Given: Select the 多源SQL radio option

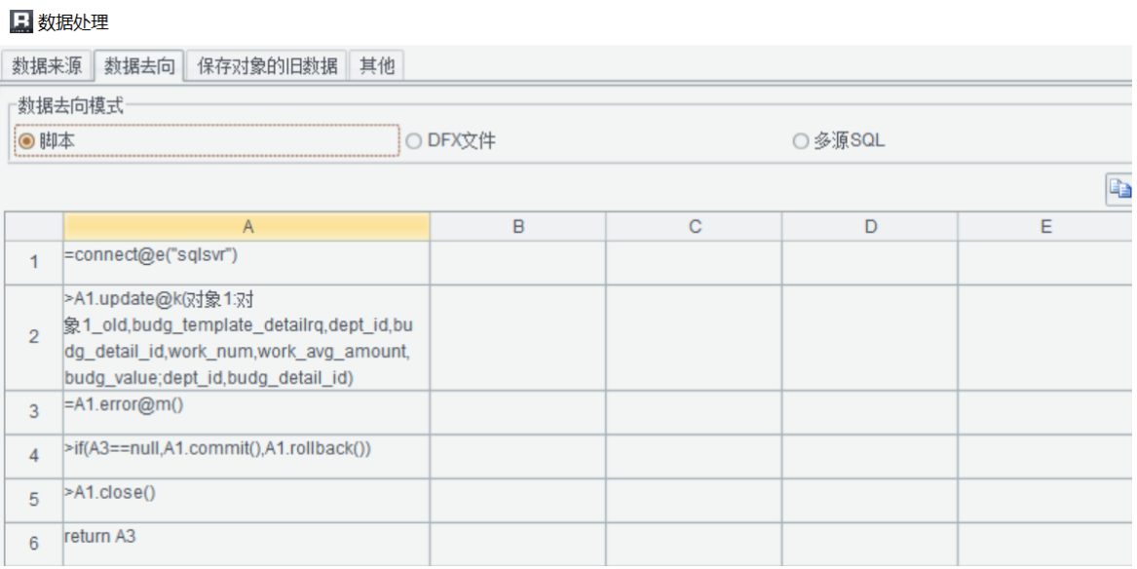Looking at the screenshot, I should coord(801,141).
